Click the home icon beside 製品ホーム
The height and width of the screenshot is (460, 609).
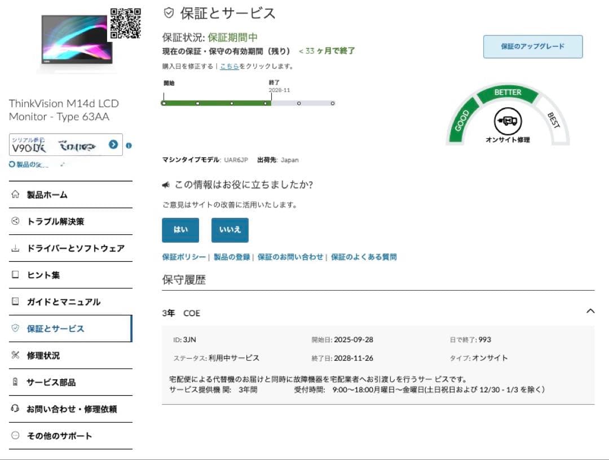15,194
